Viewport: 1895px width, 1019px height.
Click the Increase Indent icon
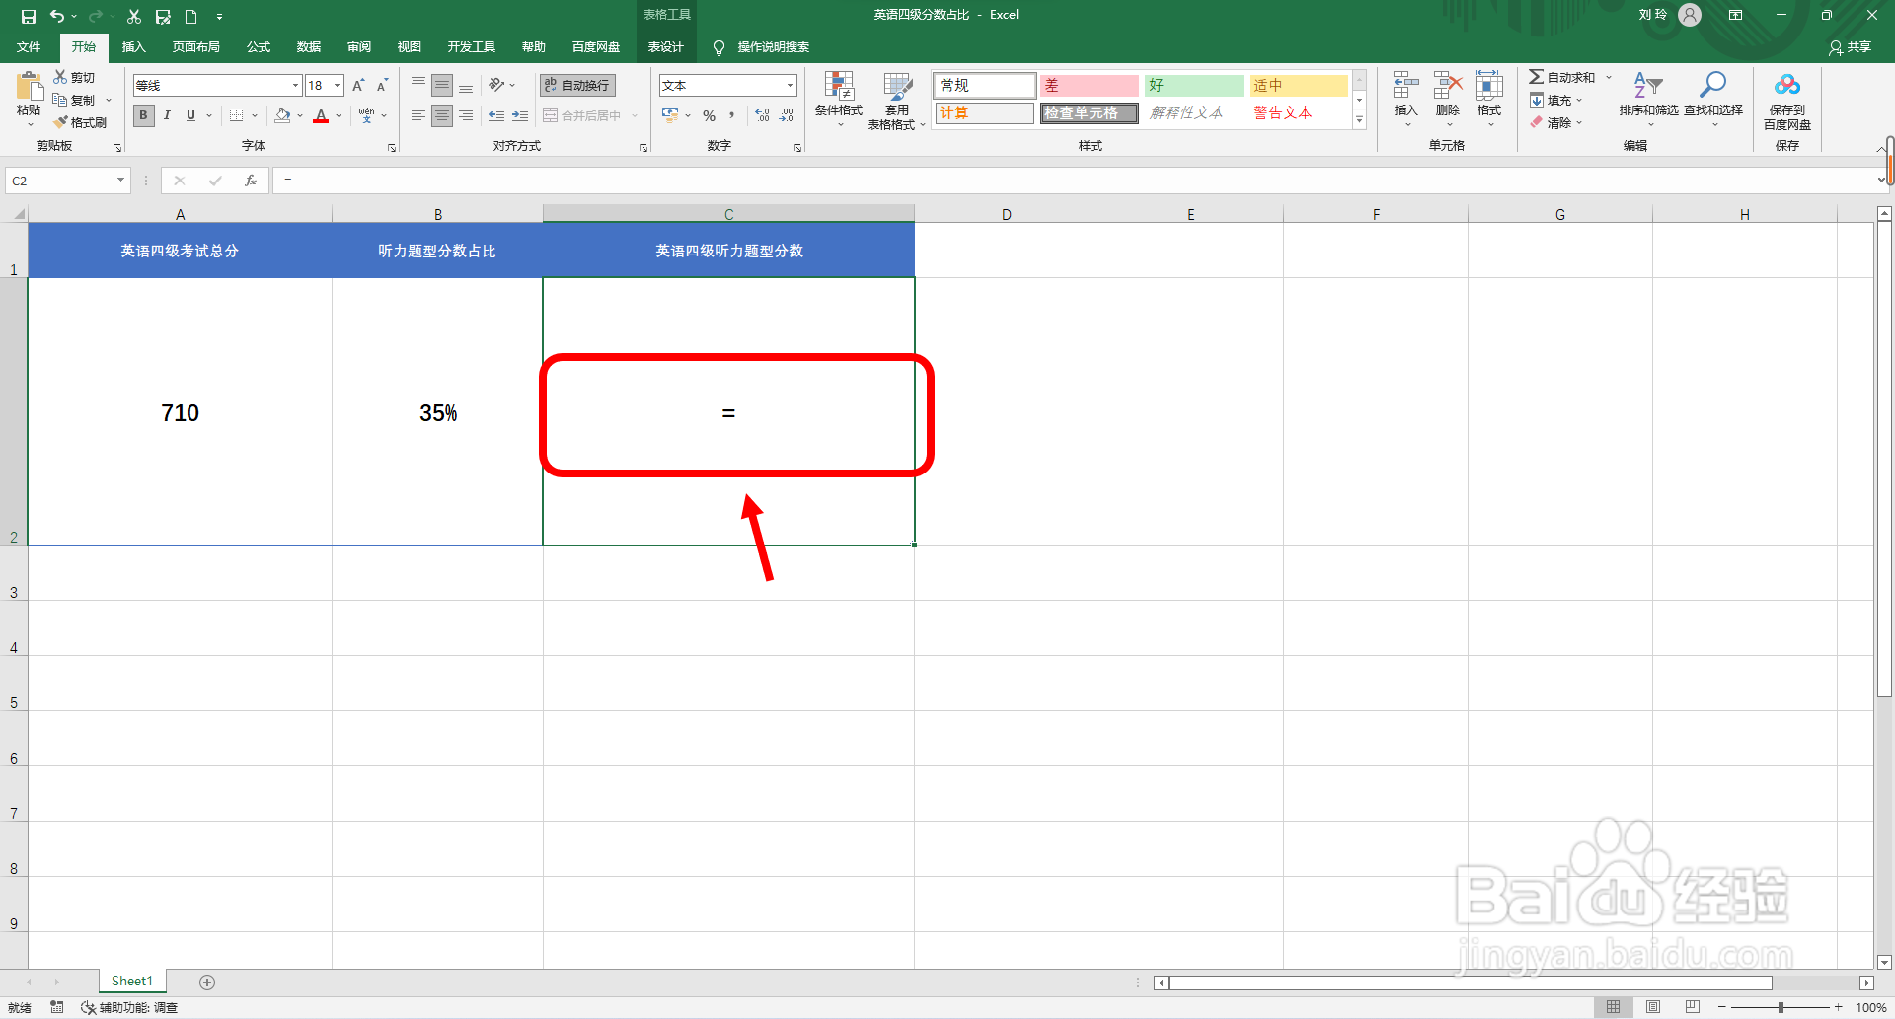[x=520, y=115]
